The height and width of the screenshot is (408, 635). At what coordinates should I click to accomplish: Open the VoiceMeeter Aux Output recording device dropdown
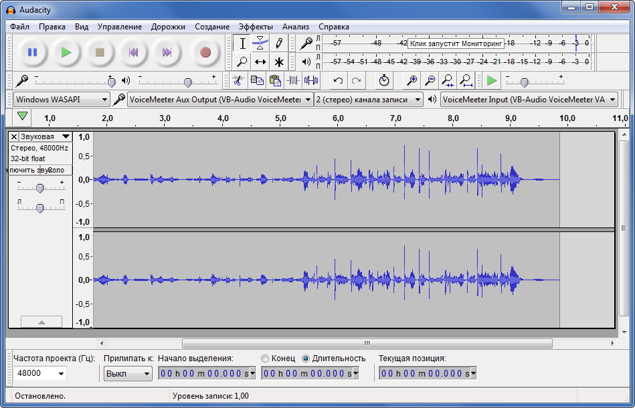220,100
